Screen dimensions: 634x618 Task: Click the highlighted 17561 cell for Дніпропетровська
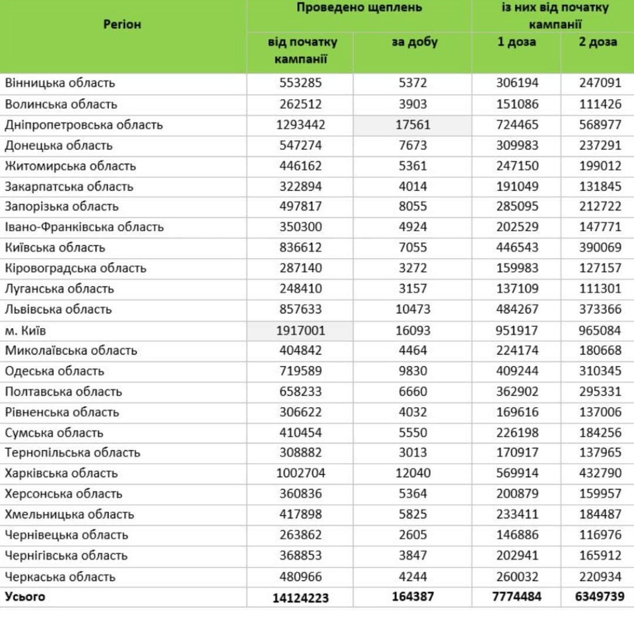pyautogui.click(x=412, y=125)
